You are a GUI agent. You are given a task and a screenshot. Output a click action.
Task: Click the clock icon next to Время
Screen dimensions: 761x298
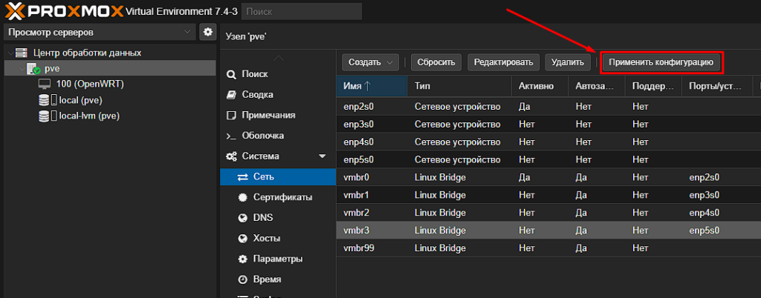point(243,279)
